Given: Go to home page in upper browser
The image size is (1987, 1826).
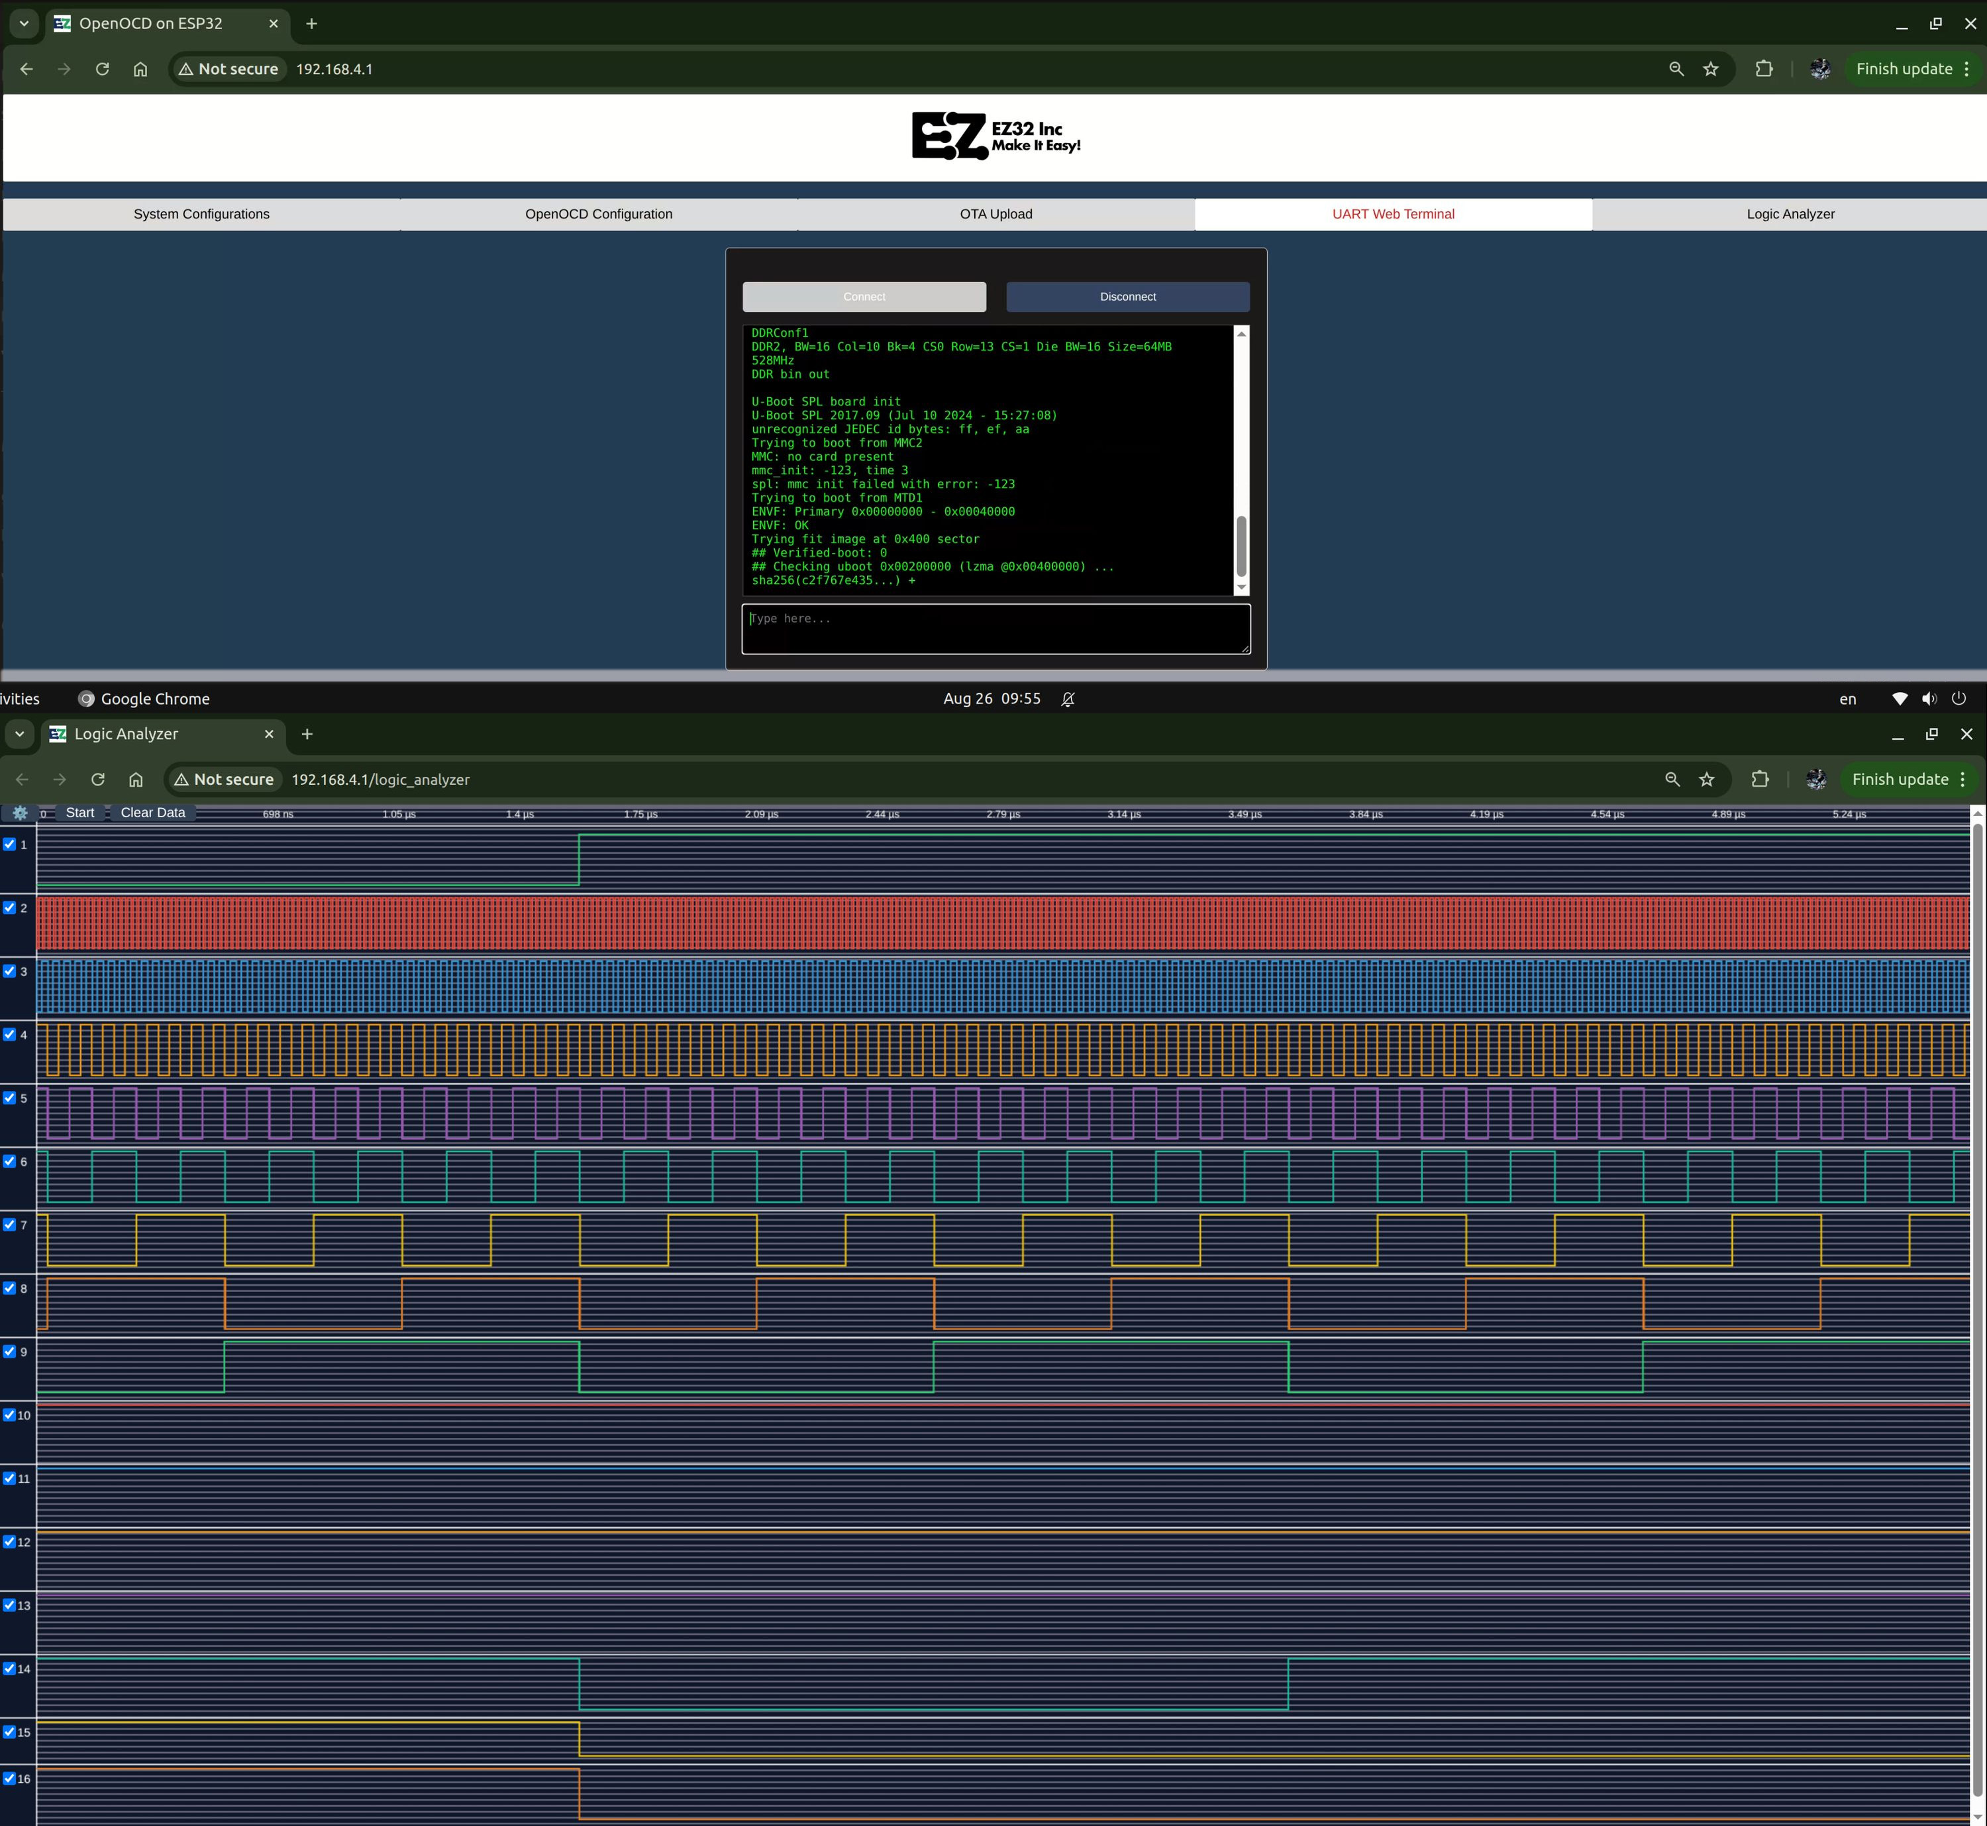Looking at the screenshot, I should (x=140, y=69).
